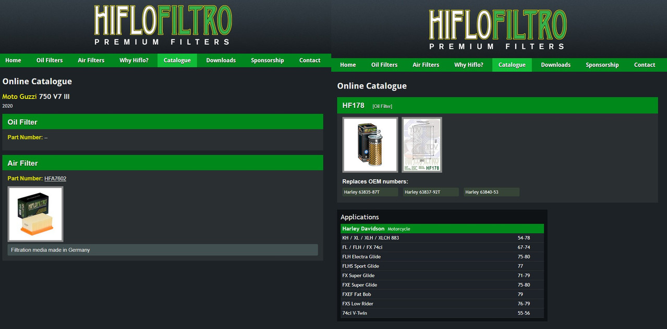Click the HFA7602 part number link
Image resolution: width=667 pixels, height=329 pixels.
(55, 179)
